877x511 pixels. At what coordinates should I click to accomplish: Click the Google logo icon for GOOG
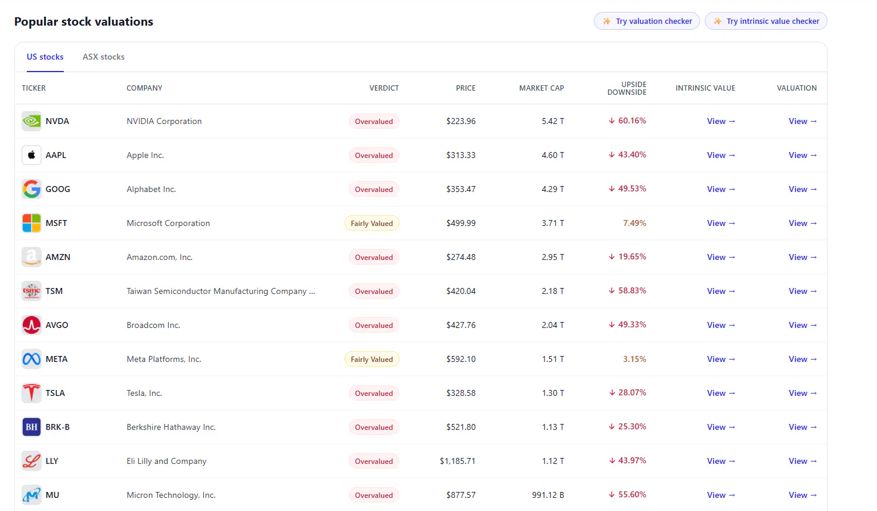pos(32,189)
